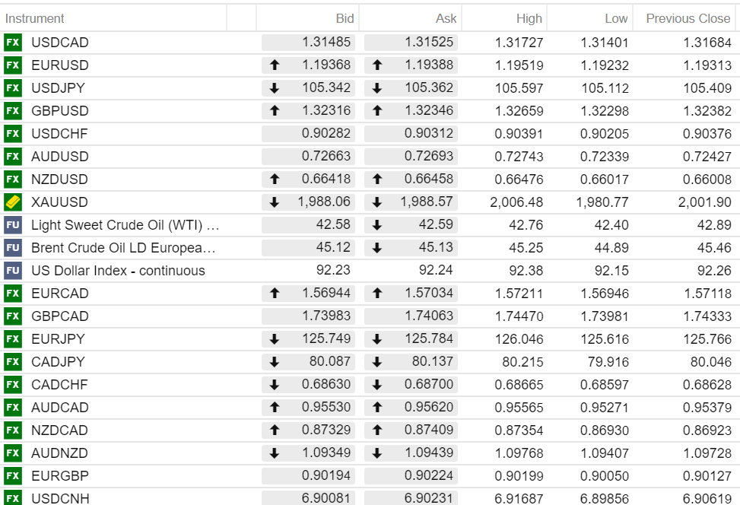Click the gold bar icon for XAUUSD
Image resolution: width=740 pixels, height=505 pixels.
point(13,202)
